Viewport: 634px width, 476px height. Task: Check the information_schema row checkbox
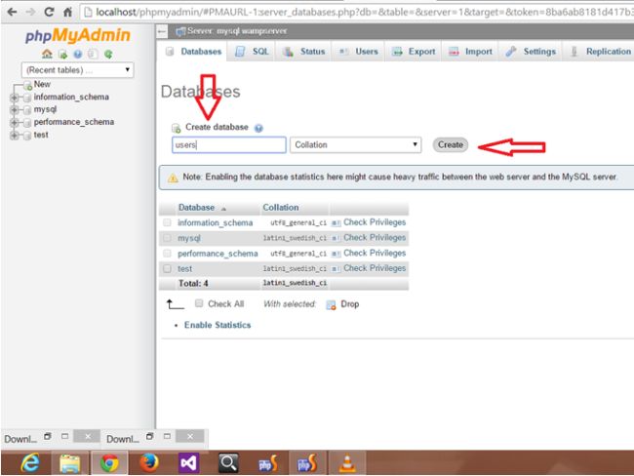pyautogui.click(x=167, y=222)
